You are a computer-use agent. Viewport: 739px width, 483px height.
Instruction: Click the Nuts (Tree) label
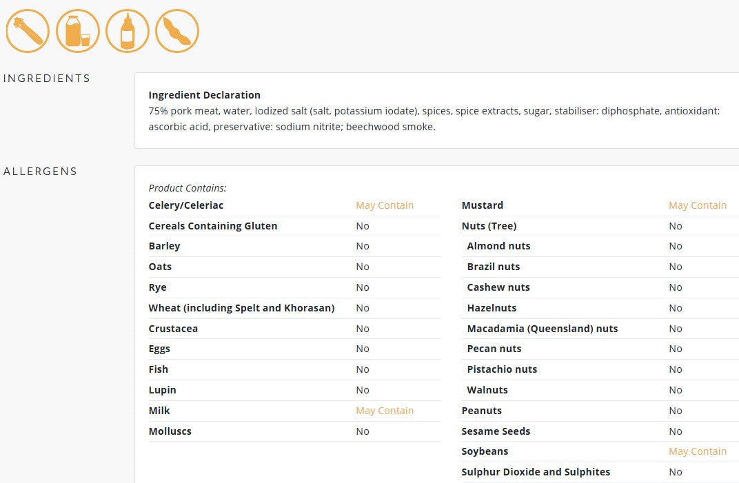[489, 226]
